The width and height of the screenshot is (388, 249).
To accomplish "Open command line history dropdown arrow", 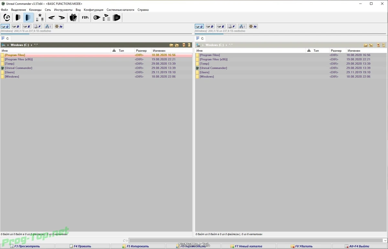I will tap(385, 241).
